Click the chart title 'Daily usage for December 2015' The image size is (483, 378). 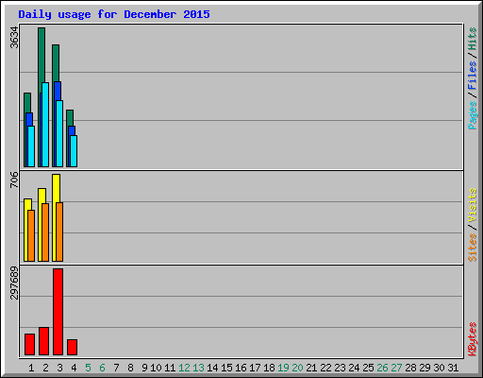pos(114,14)
